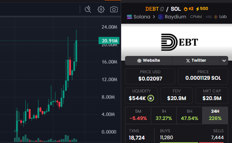Click the MKT CAP value box
The image size is (232, 143).
pyautogui.click(x=212, y=95)
